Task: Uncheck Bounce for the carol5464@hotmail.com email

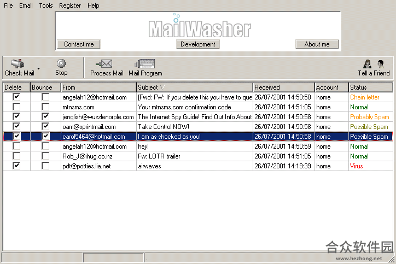Action: (x=45, y=136)
